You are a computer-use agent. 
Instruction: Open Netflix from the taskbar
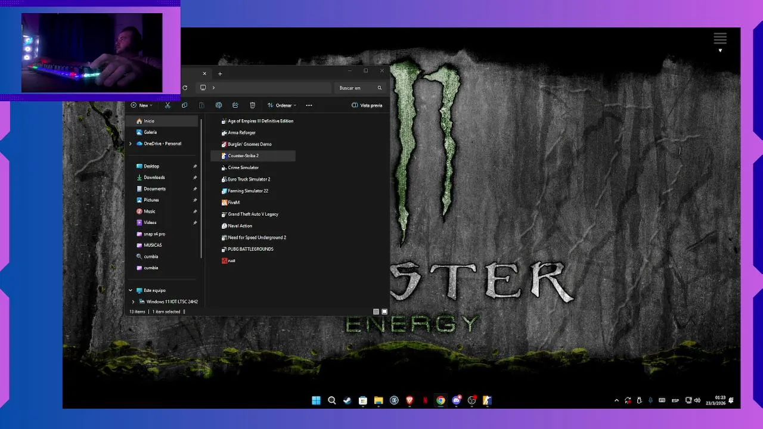(425, 400)
